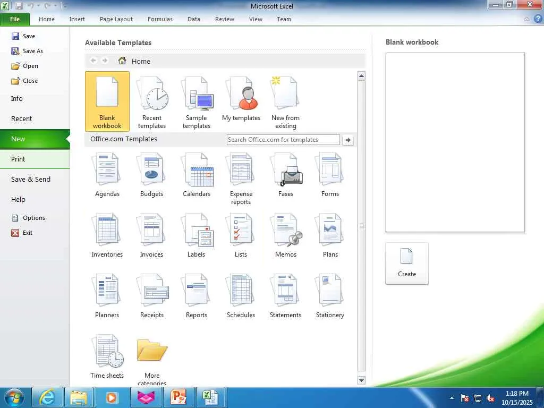Open the Memos template category

click(x=285, y=235)
